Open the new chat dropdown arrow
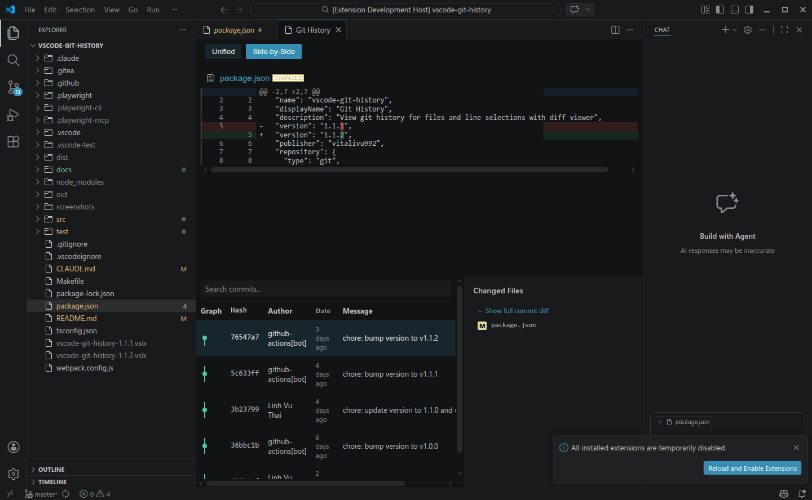Viewport: 812px width, 500px height. [735, 30]
